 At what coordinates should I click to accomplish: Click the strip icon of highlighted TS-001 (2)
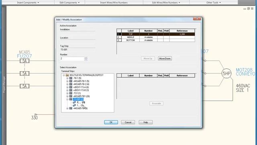pos(71,99)
